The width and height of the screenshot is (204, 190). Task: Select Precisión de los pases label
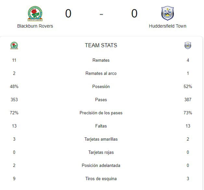tap(101, 113)
